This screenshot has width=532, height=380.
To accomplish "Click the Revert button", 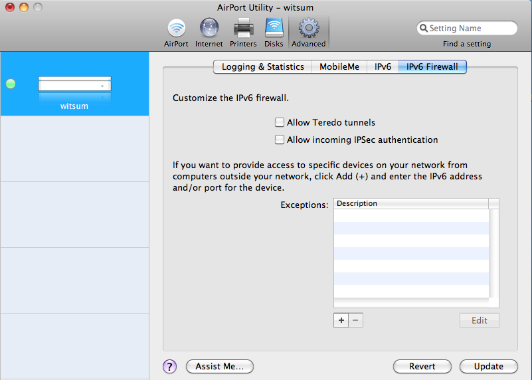I will [x=422, y=367].
